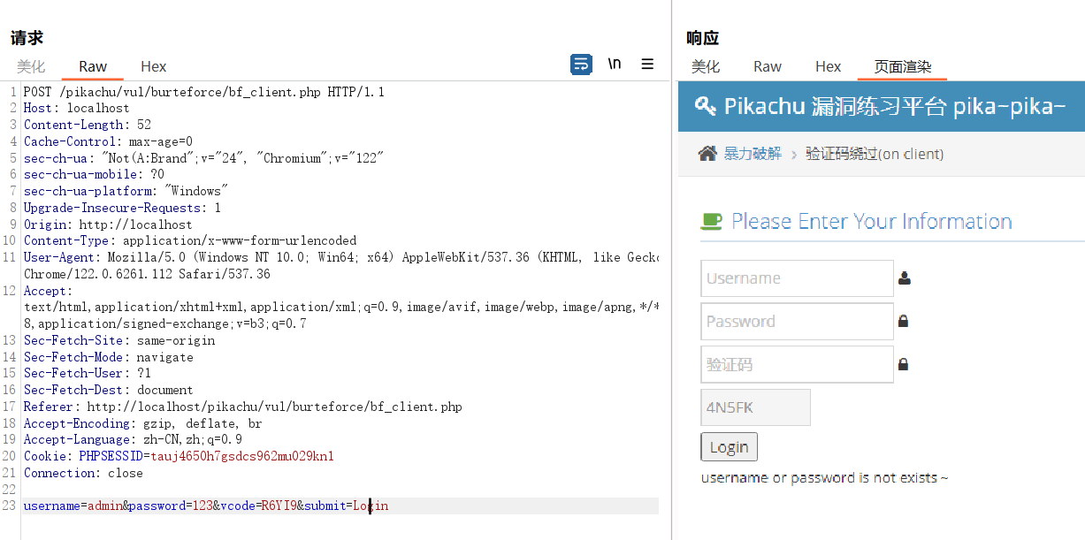
Task: Open the request Hex tab
Action: (154, 66)
